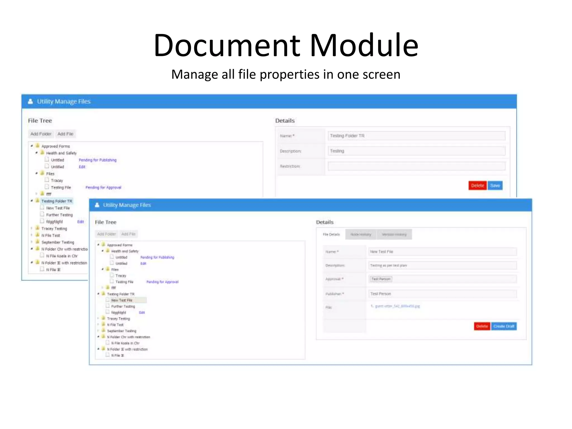The width and height of the screenshot is (572, 429).
Task: Open the Version History tab
Action: point(394,234)
